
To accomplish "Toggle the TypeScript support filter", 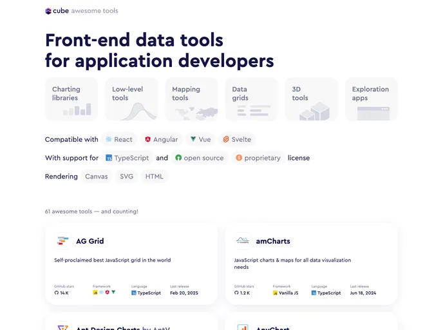I will click(127, 158).
